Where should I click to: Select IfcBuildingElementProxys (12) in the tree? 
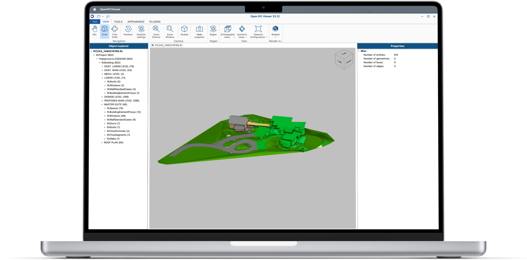point(124,112)
